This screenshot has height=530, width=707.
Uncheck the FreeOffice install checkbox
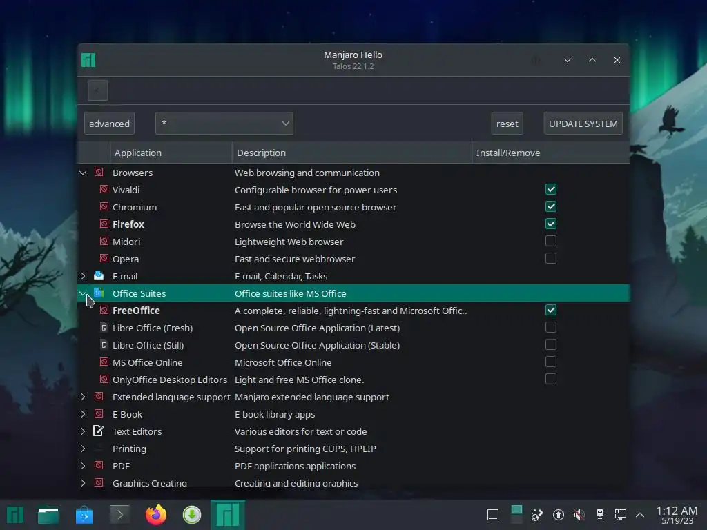(x=550, y=310)
